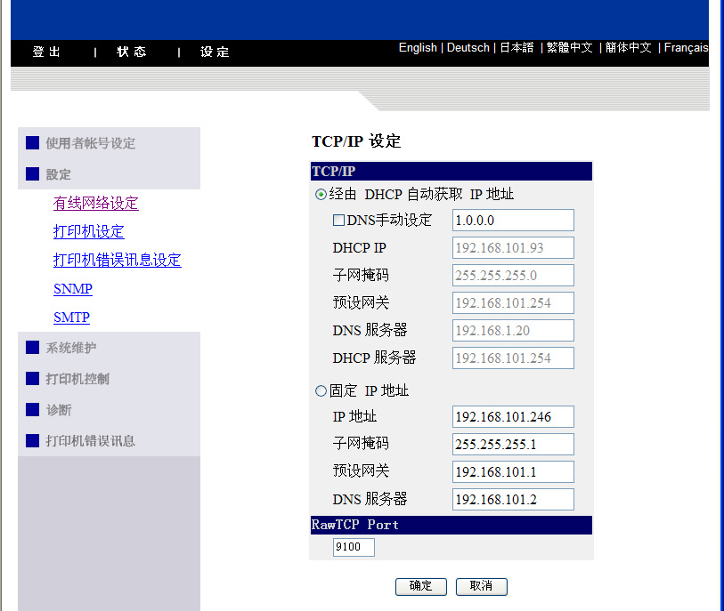Open the 有线网络设定 settings page
The width and height of the screenshot is (724, 611).
95,203
